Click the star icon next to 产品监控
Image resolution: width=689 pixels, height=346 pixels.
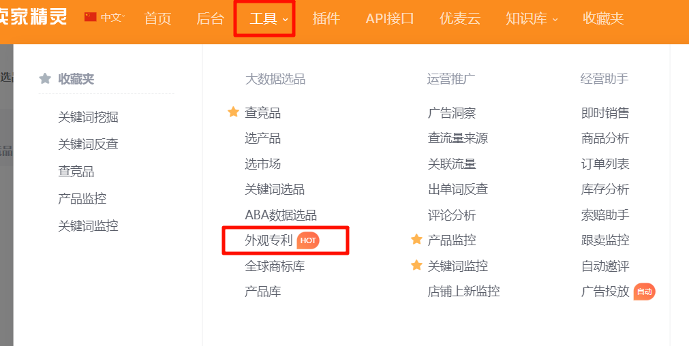tap(416, 240)
